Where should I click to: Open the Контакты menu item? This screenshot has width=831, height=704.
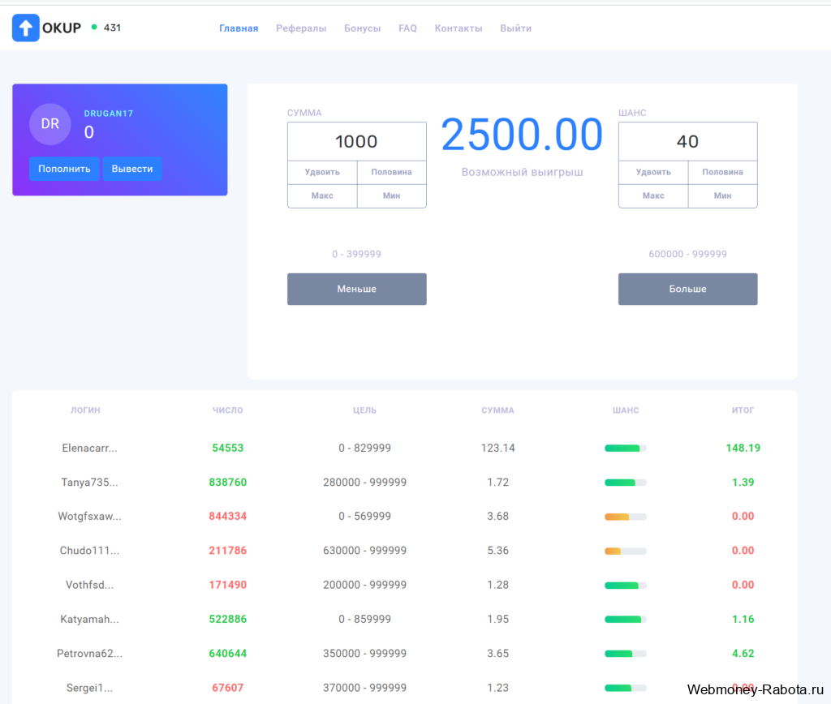click(x=459, y=28)
